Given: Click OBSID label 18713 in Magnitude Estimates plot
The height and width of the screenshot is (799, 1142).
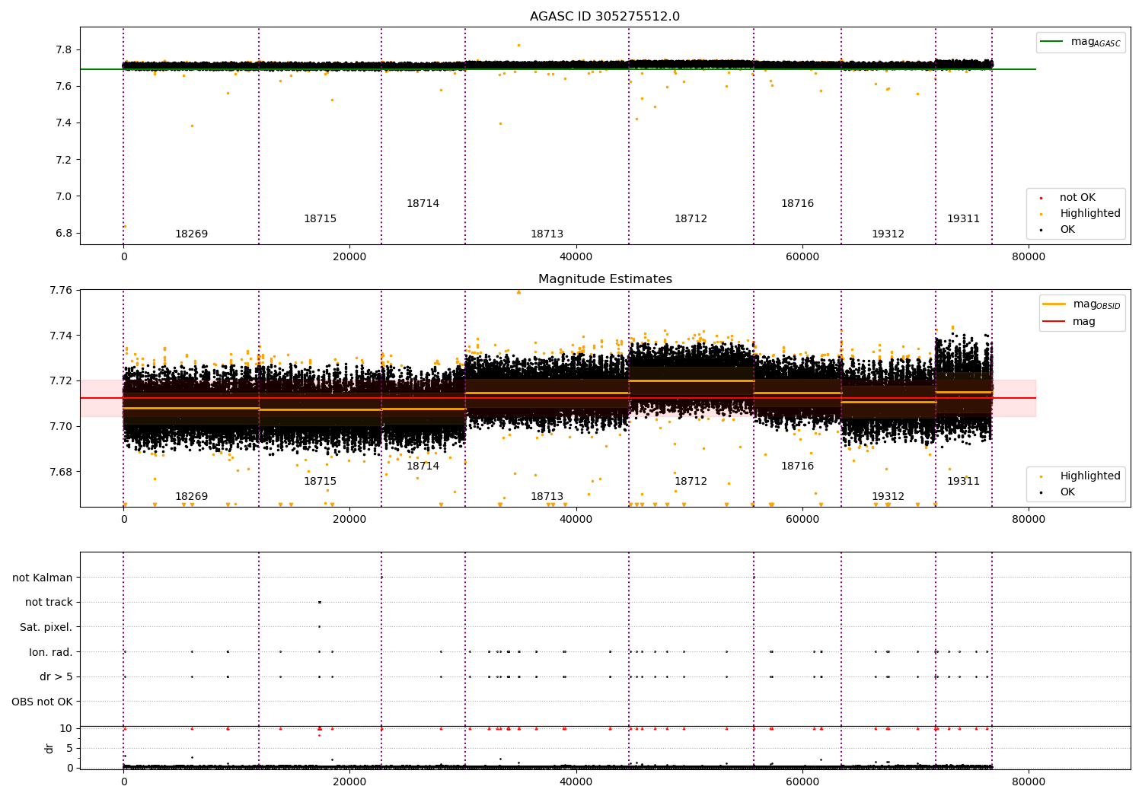Looking at the screenshot, I should point(547,497).
